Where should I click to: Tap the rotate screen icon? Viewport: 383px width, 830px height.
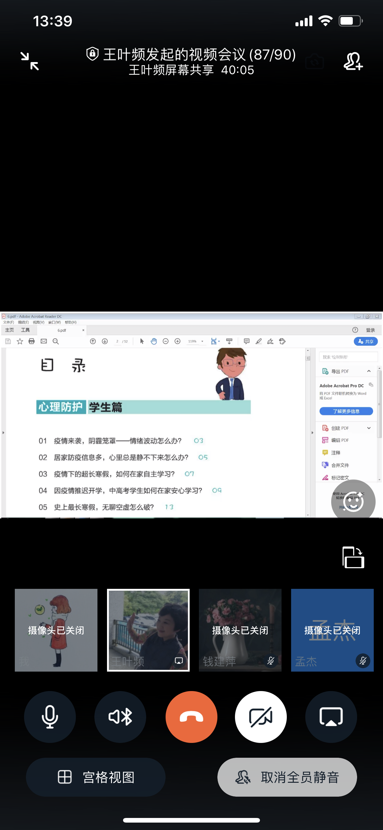(x=353, y=557)
